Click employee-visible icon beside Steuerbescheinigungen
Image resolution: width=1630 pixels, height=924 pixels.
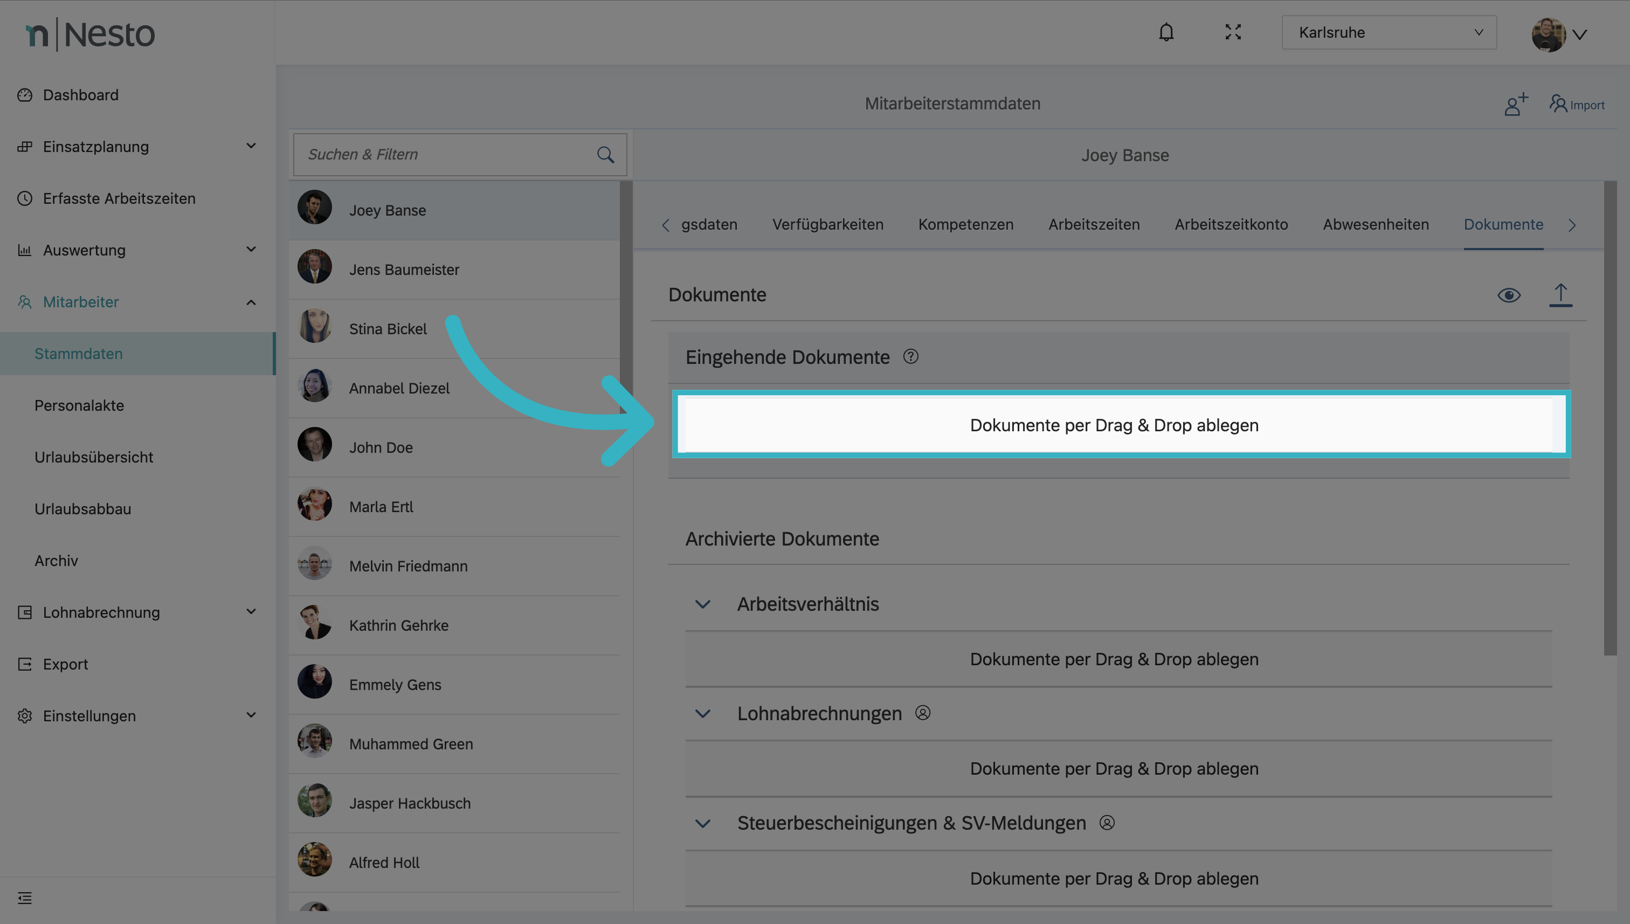point(1107,823)
